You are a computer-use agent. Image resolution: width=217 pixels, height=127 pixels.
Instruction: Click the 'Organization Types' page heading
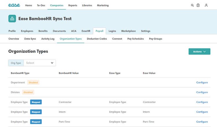tap(28, 51)
